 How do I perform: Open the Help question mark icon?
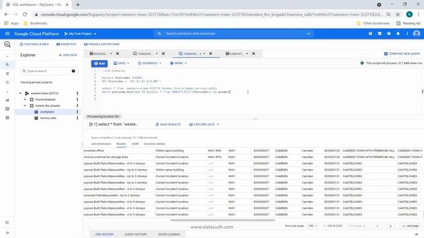(x=389, y=34)
